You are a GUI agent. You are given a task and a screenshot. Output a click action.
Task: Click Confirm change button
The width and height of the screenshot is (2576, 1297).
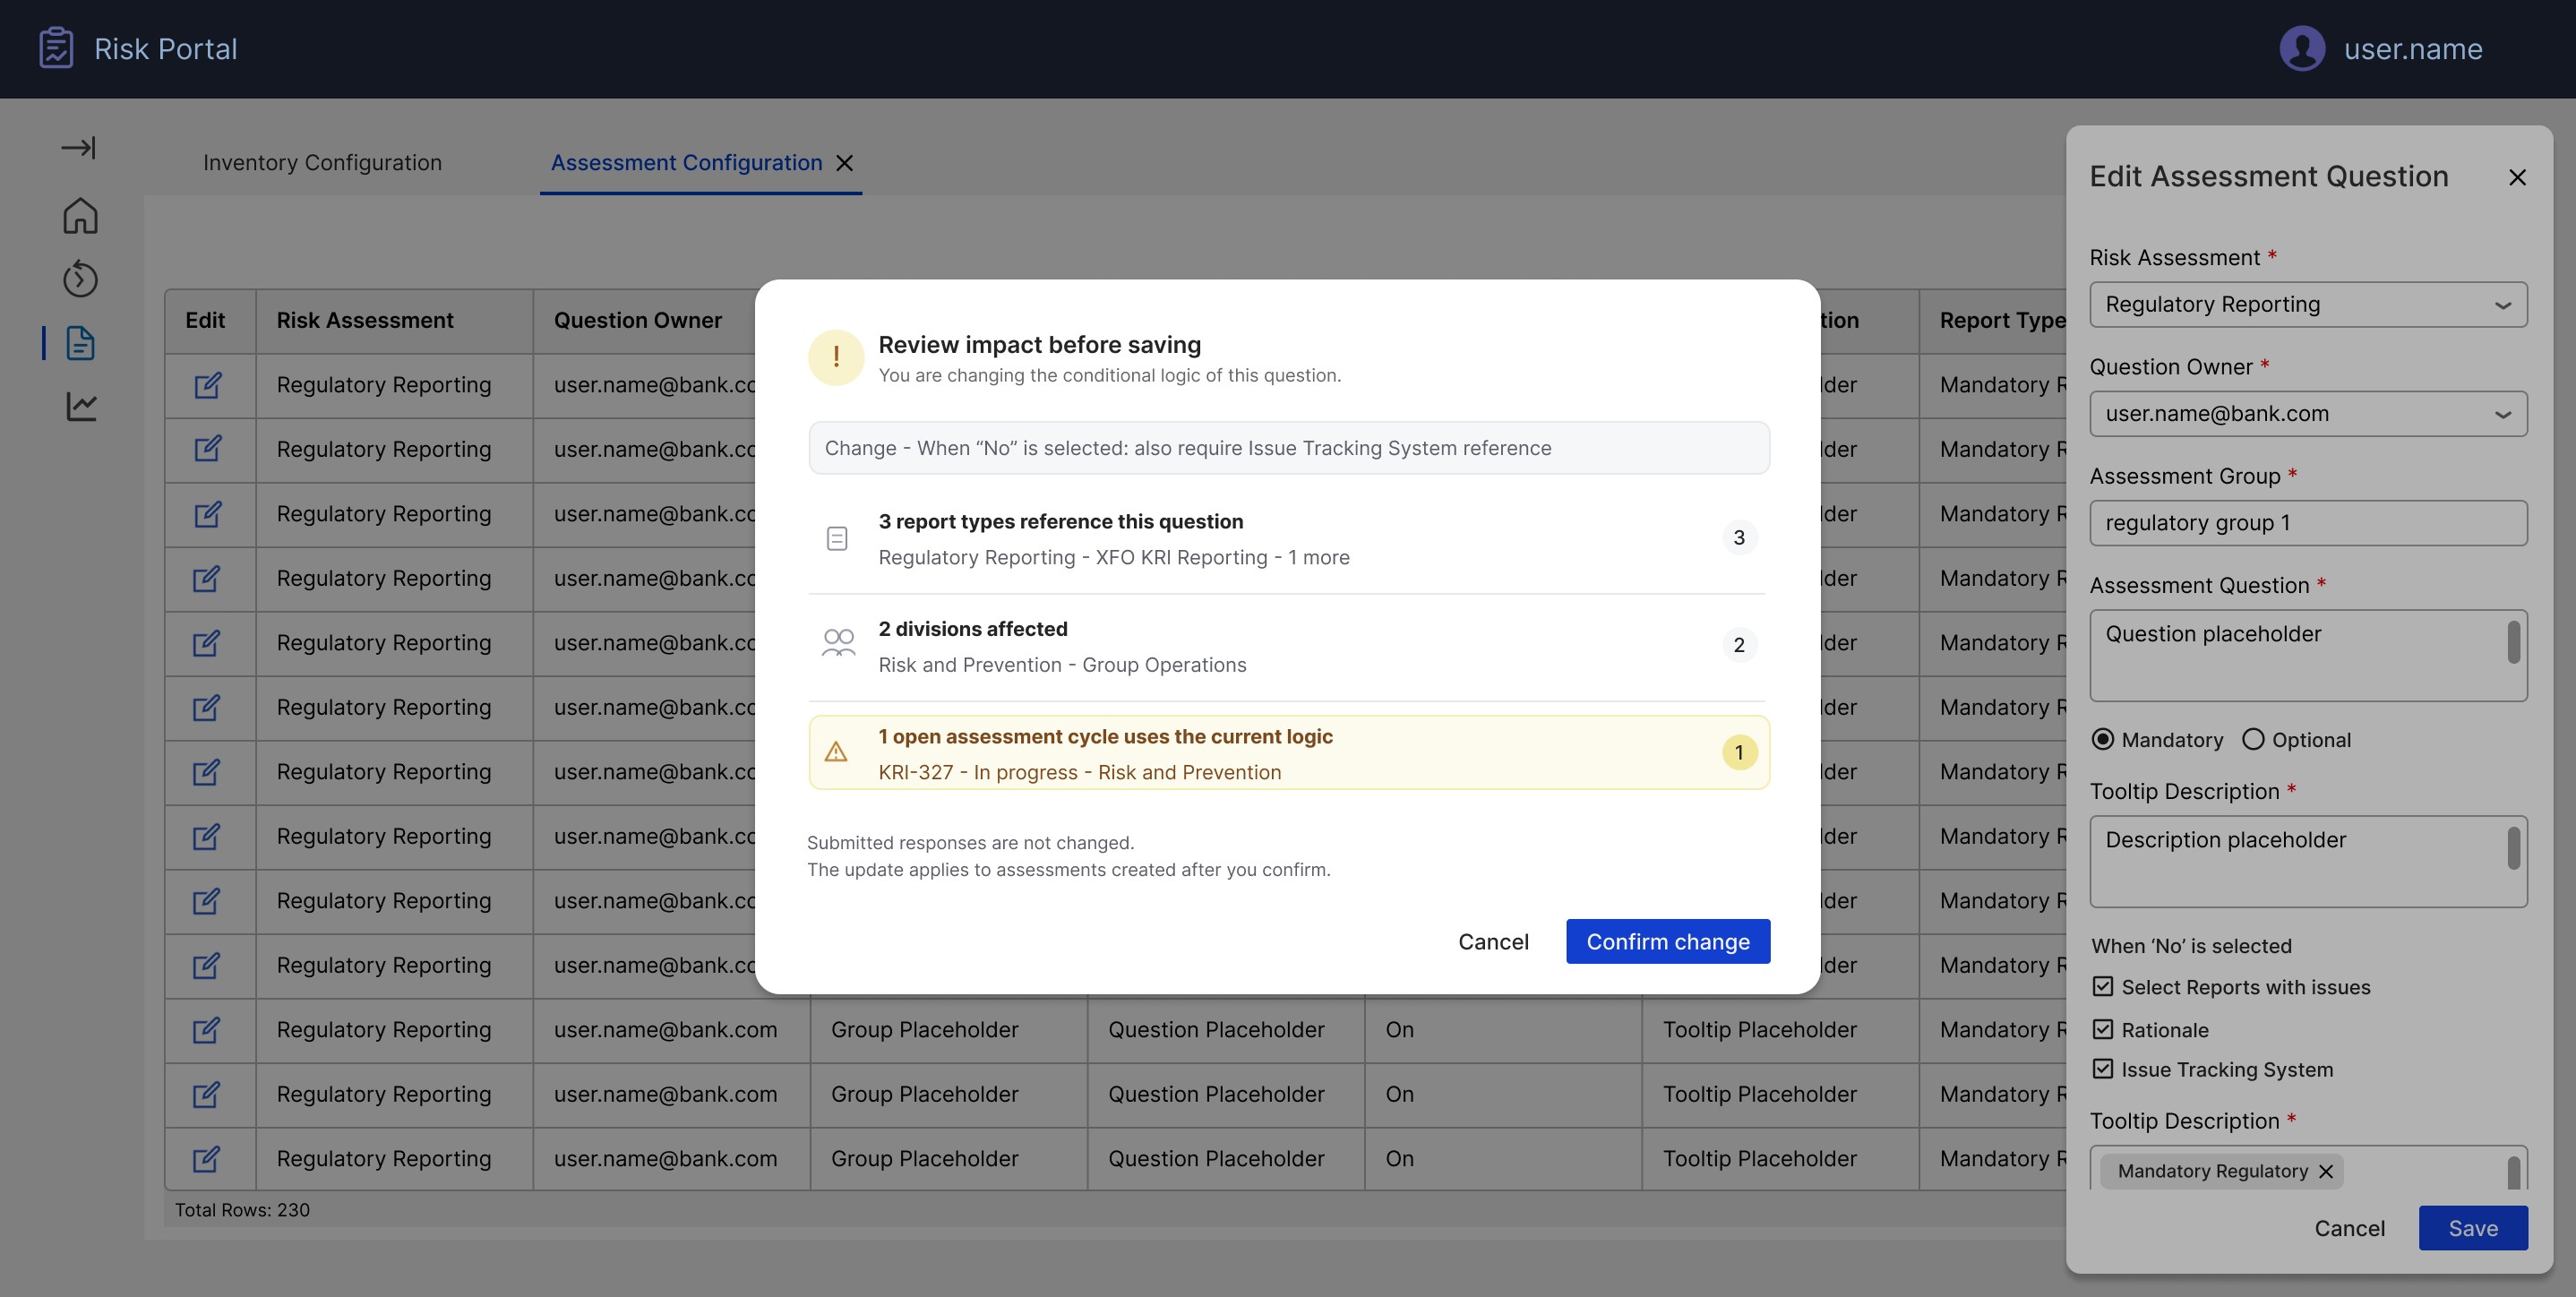pyautogui.click(x=1668, y=941)
